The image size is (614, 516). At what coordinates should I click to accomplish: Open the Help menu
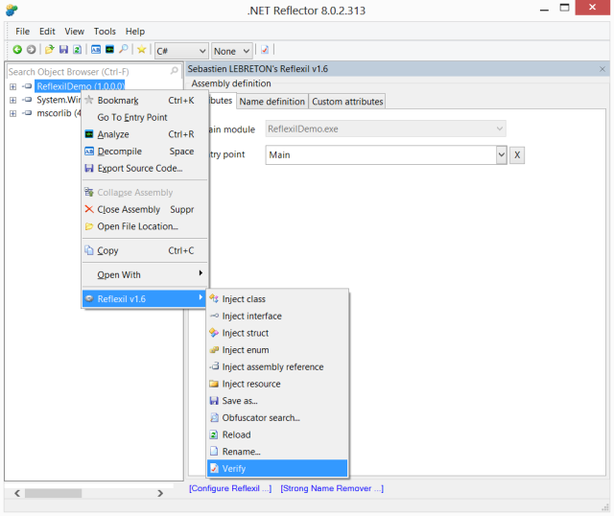click(134, 32)
